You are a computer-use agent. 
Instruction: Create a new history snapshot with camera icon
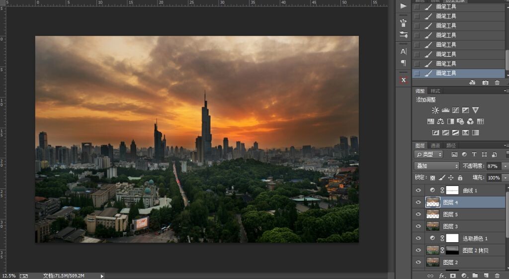[x=485, y=83]
